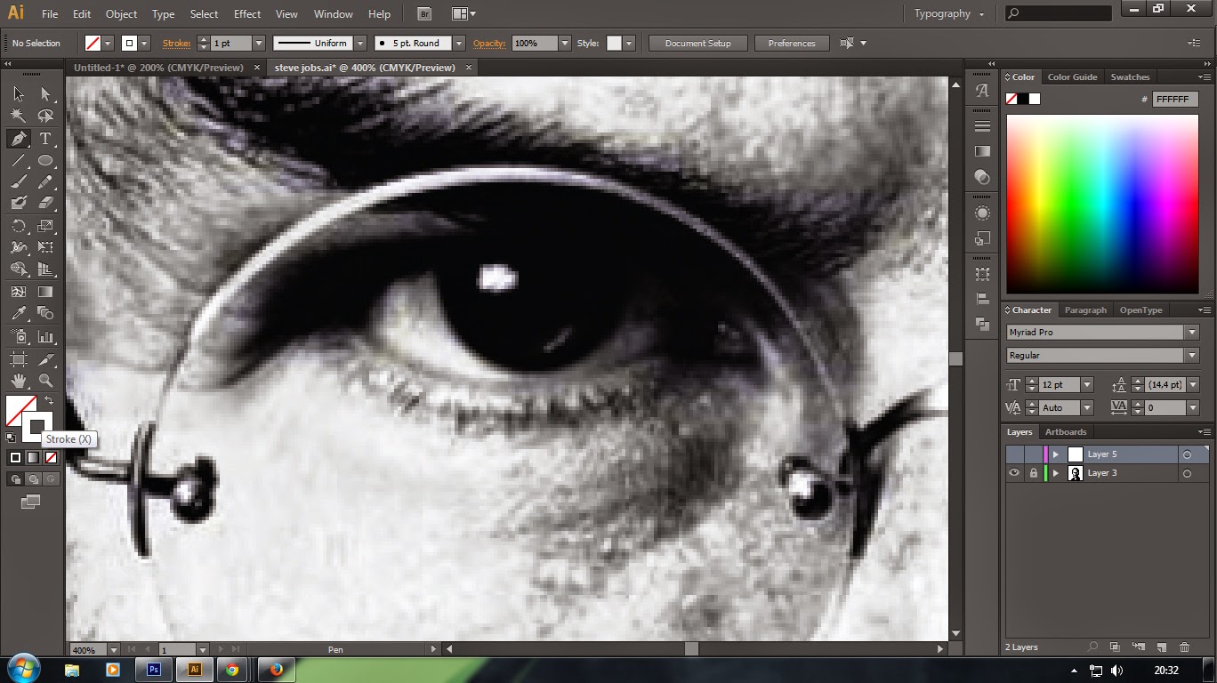Open the 12 pt font size dropdown

pos(1086,384)
